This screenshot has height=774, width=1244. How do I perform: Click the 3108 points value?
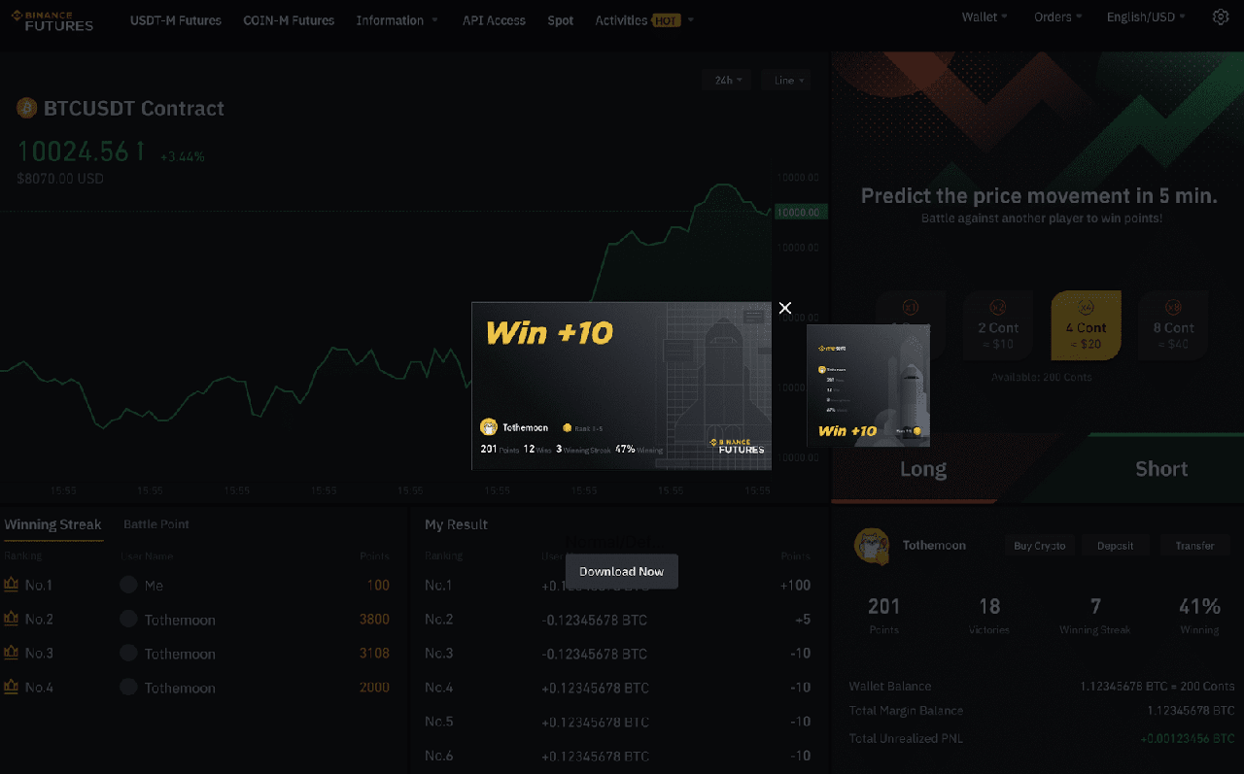(374, 653)
